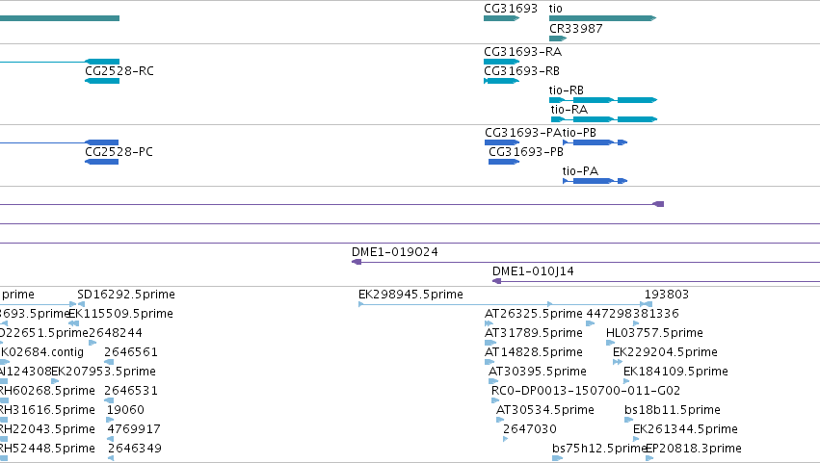Select the tio-PA protein glyph
This screenshot has height=463, width=820.
click(595, 181)
